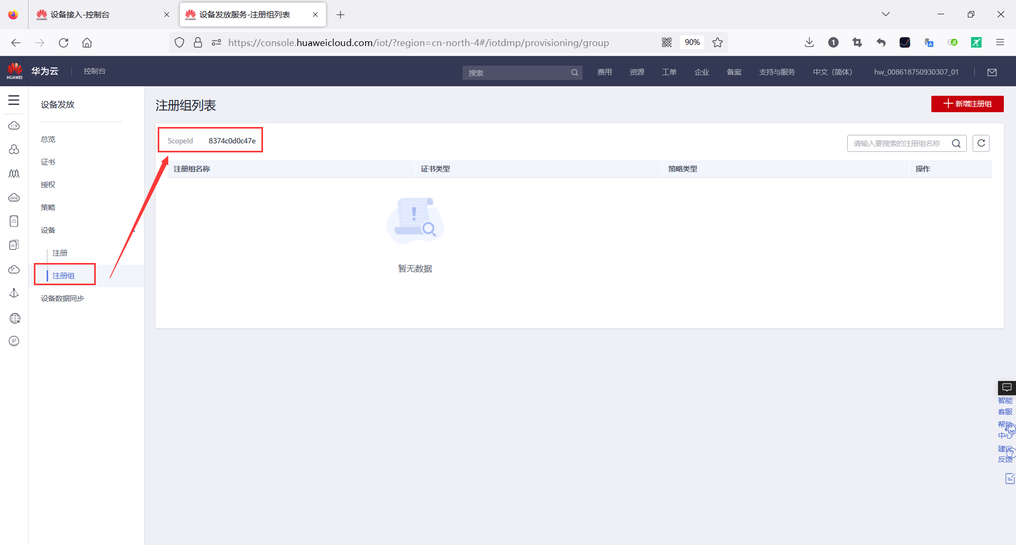Screen dimensions: 1016x545
Task: Click the translate extension icon
Action: [x=929, y=42]
